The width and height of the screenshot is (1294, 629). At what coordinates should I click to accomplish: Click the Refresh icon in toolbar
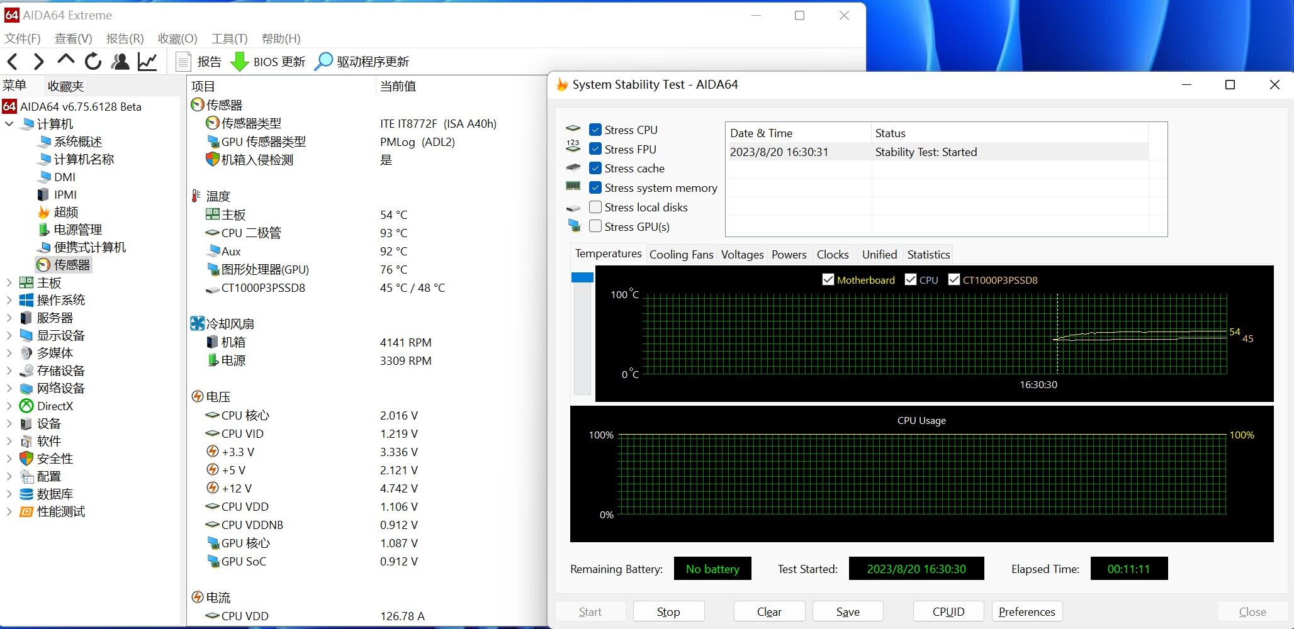click(93, 62)
